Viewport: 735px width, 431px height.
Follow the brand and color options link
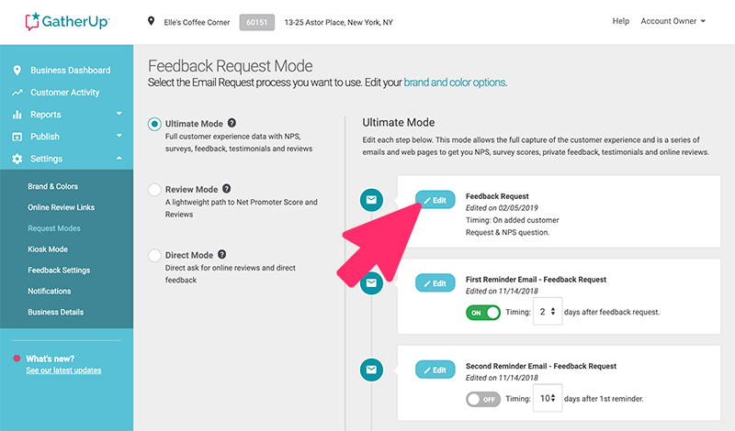coord(454,83)
